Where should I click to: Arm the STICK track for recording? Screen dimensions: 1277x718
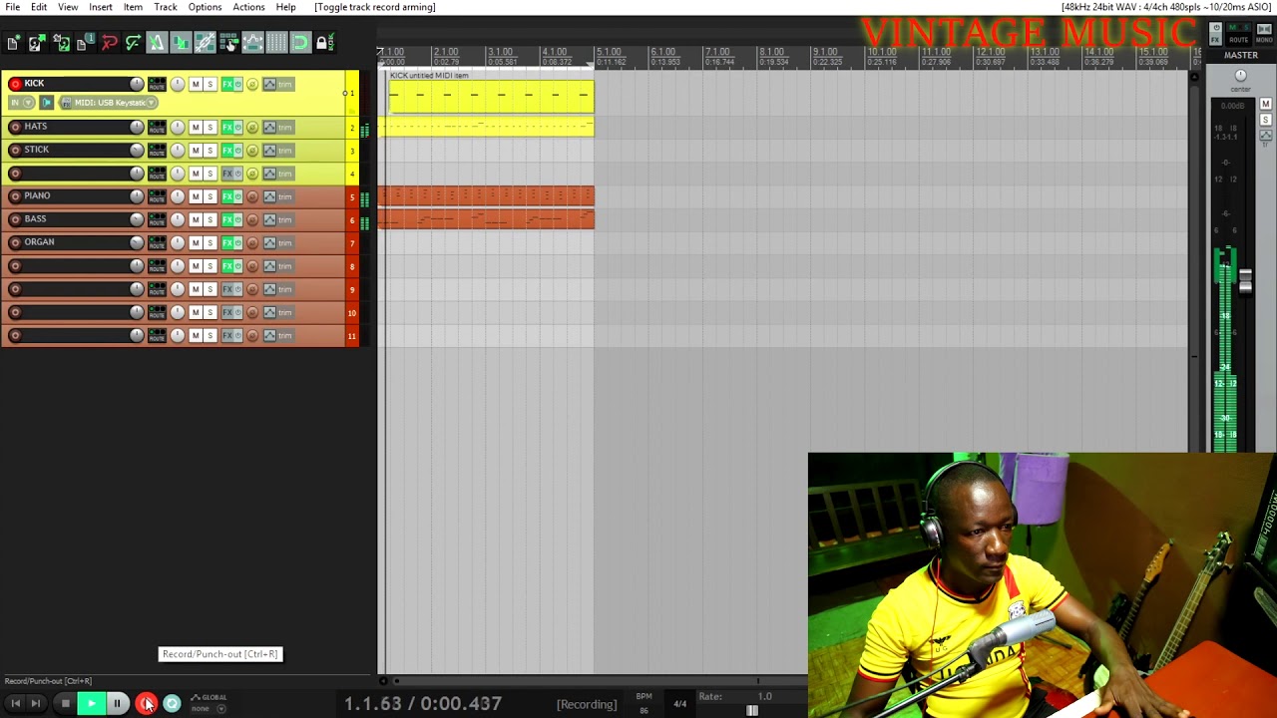pyautogui.click(x=15, y=150)
